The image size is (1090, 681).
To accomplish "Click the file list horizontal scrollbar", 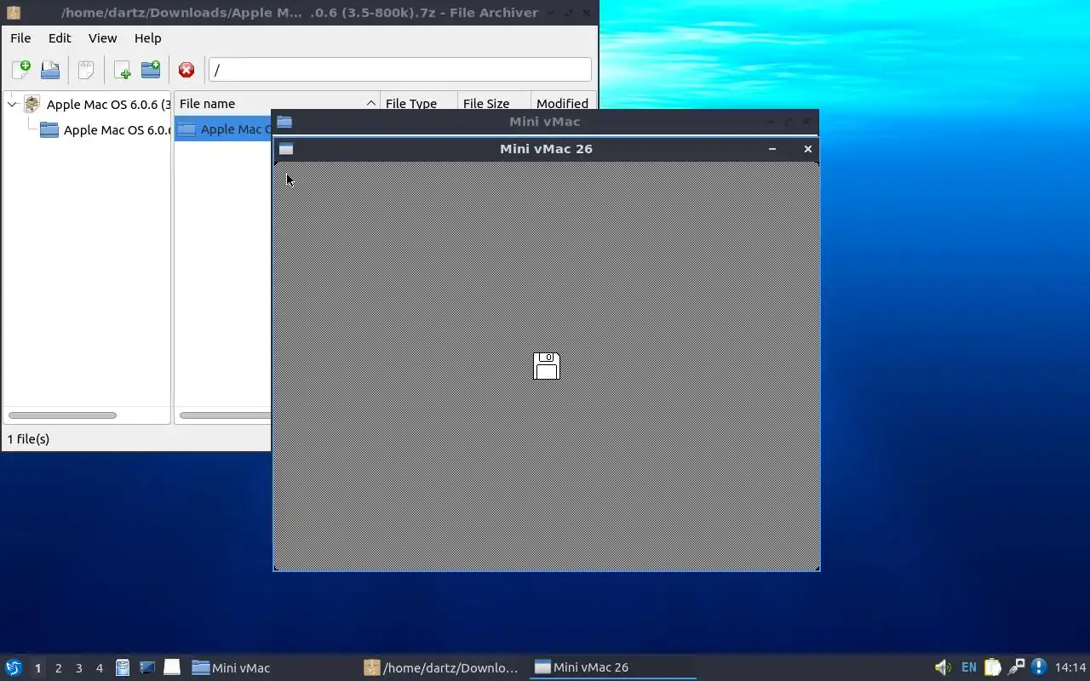I will click(225, 415).
